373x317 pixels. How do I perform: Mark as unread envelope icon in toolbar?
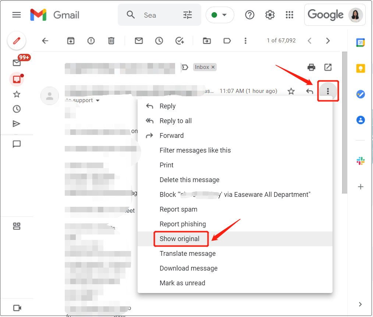pyautogui.click(x=139, y=41)
